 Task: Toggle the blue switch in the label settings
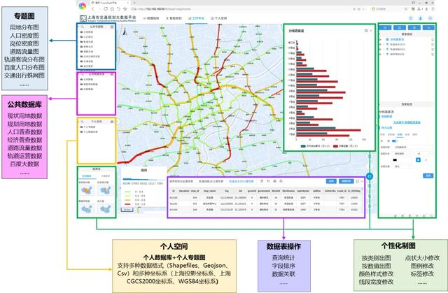[x=395, y=141]
